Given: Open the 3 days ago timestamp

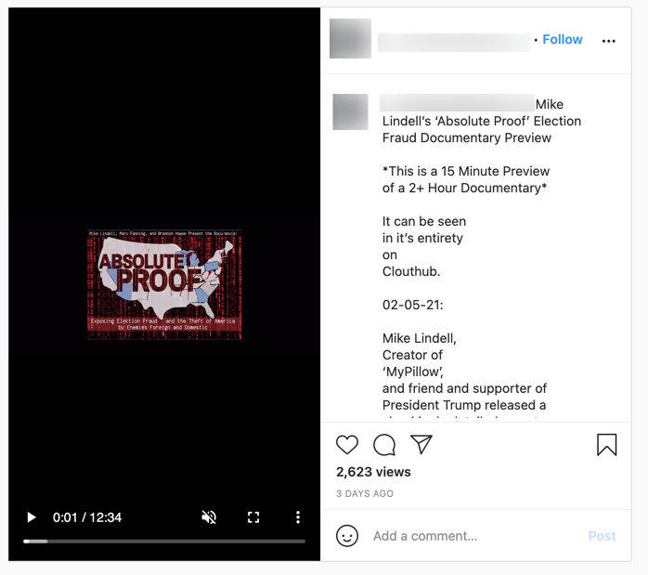Looking at the screenshot, I should coord(365,493).
